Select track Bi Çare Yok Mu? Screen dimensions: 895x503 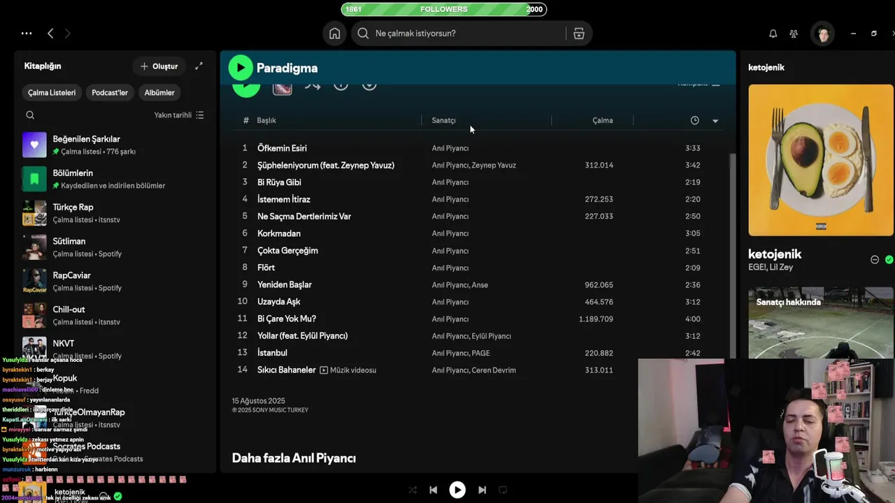point(287,319)
